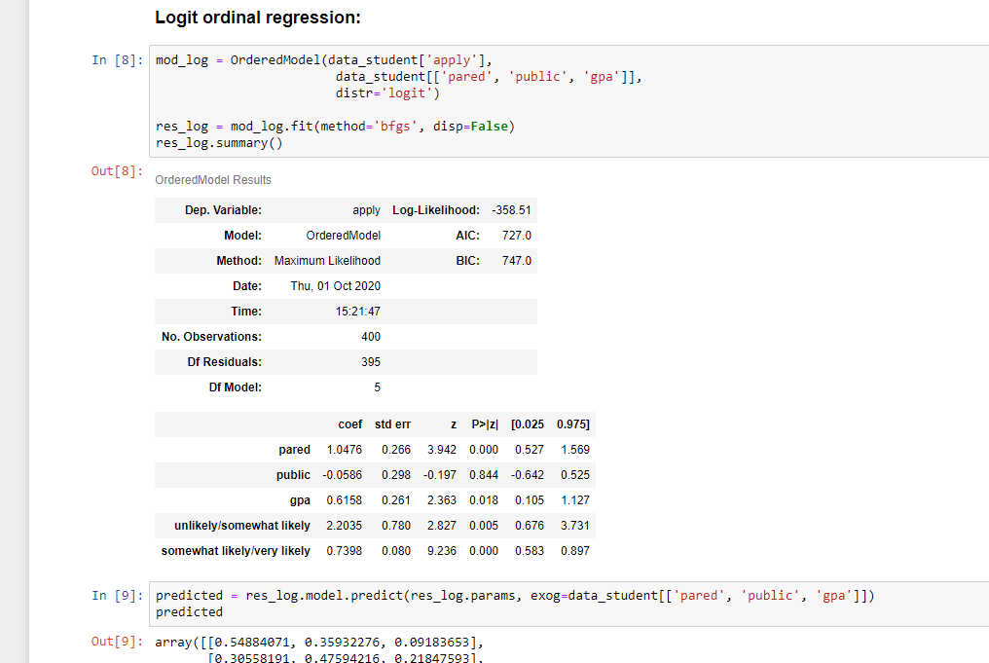Click the OrderedModel Results title

tap(213, 179)
